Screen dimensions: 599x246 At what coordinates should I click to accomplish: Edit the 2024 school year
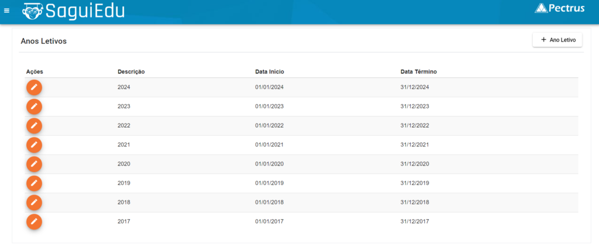(x=34, y=87)
